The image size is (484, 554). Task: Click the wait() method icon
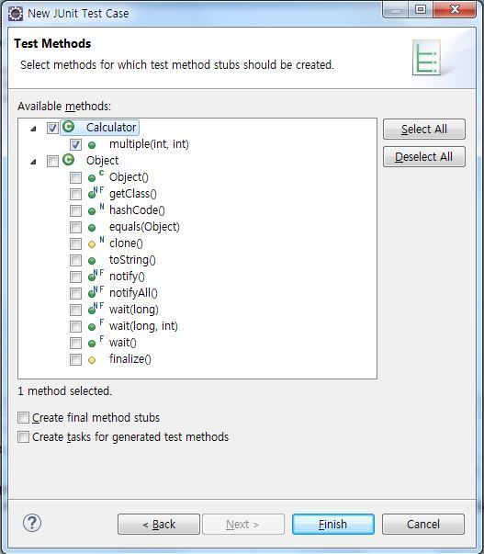[96, 342]
